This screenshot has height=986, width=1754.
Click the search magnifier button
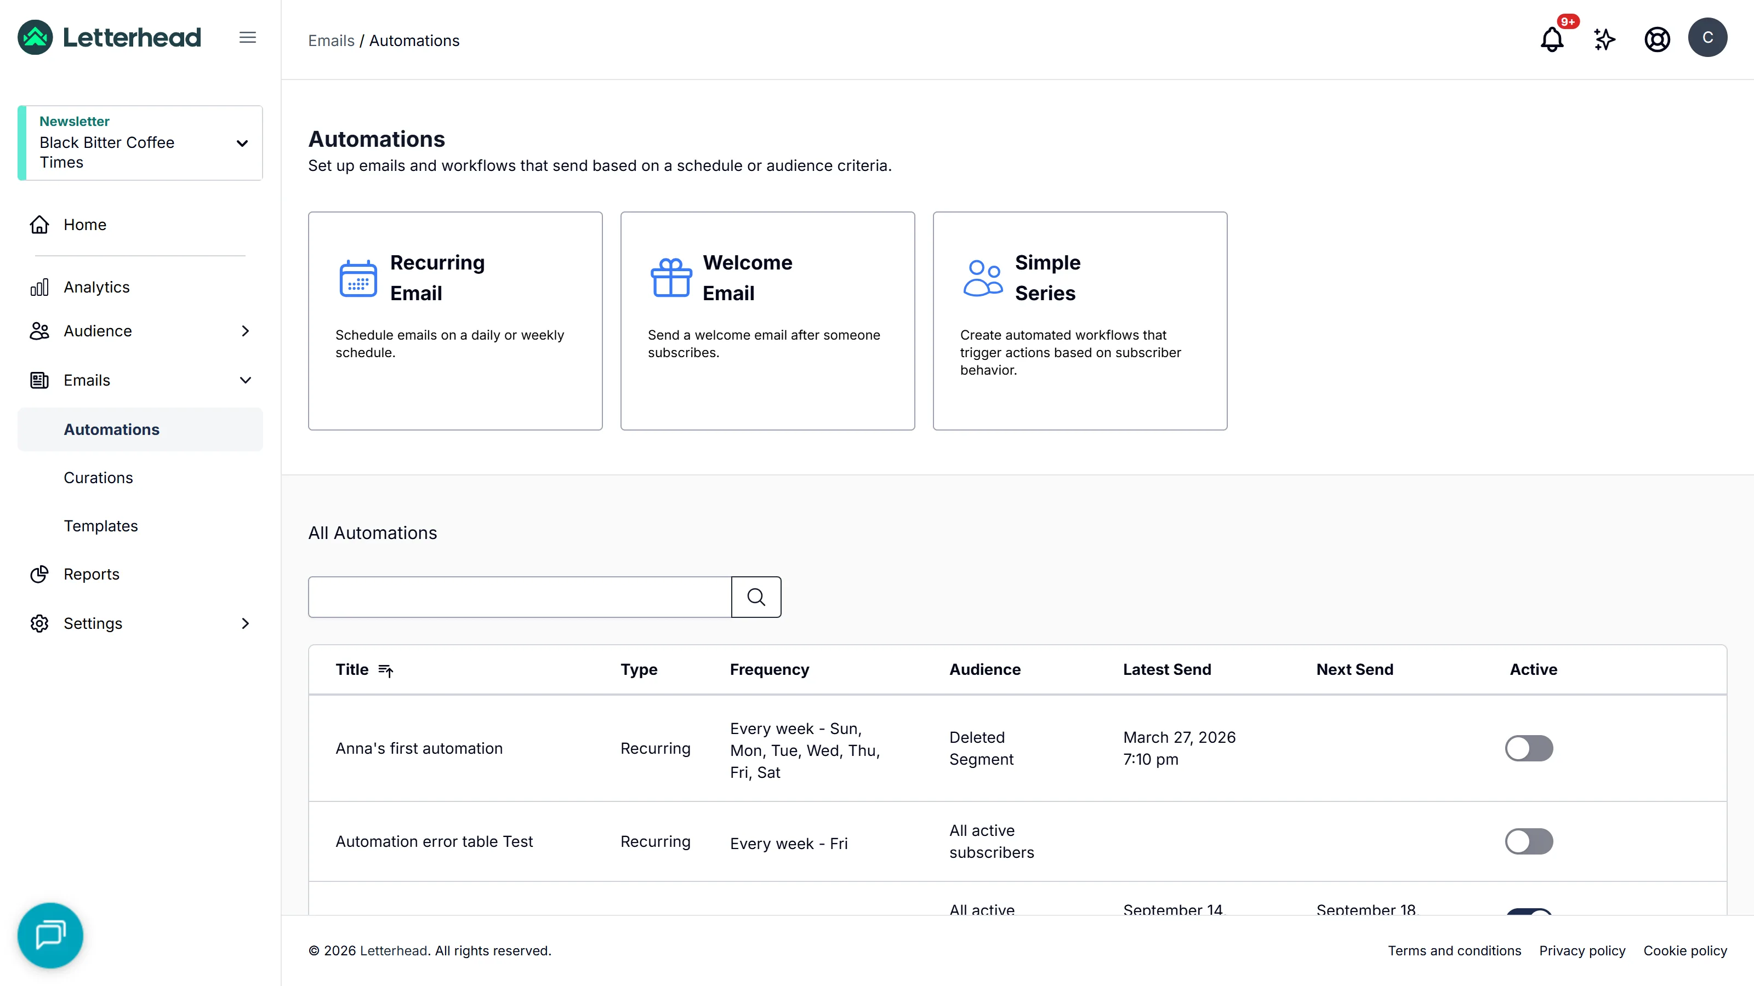(756, 597)
